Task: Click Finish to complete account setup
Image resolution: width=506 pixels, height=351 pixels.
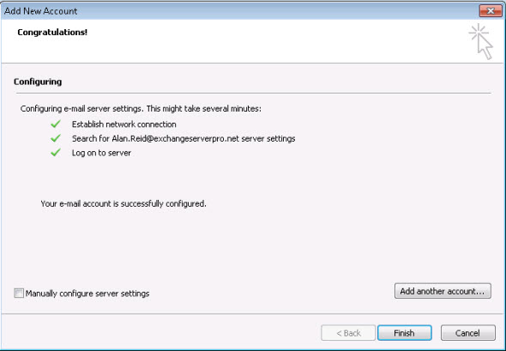Action: [x=404, y=333]
